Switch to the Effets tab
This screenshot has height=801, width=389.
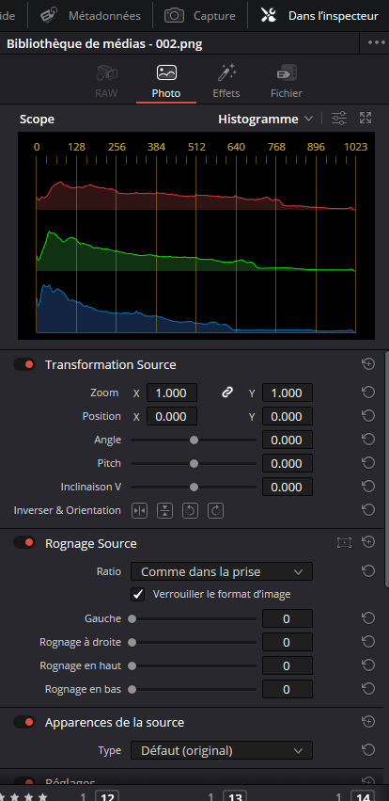[226, 82]
